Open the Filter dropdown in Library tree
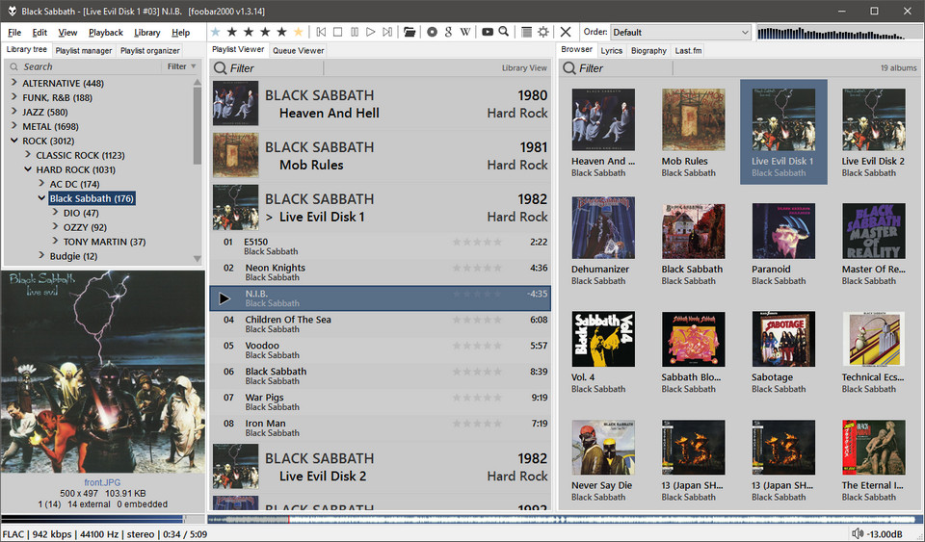 [181, 66]
